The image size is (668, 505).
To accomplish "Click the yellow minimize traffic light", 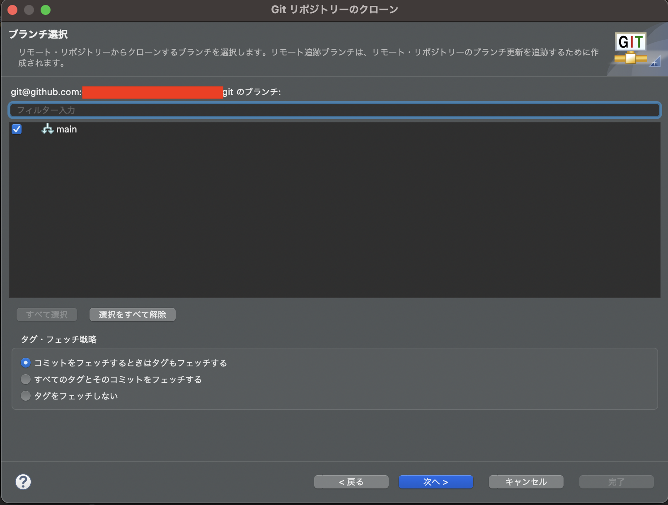I will coord(29,10).
